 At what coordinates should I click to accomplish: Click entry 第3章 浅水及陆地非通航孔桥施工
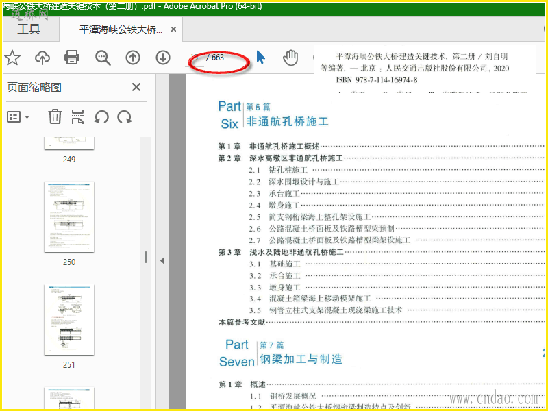[x=282, y=252]
